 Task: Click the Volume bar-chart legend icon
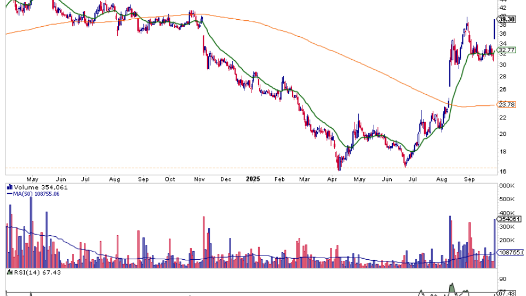[9, 186]
